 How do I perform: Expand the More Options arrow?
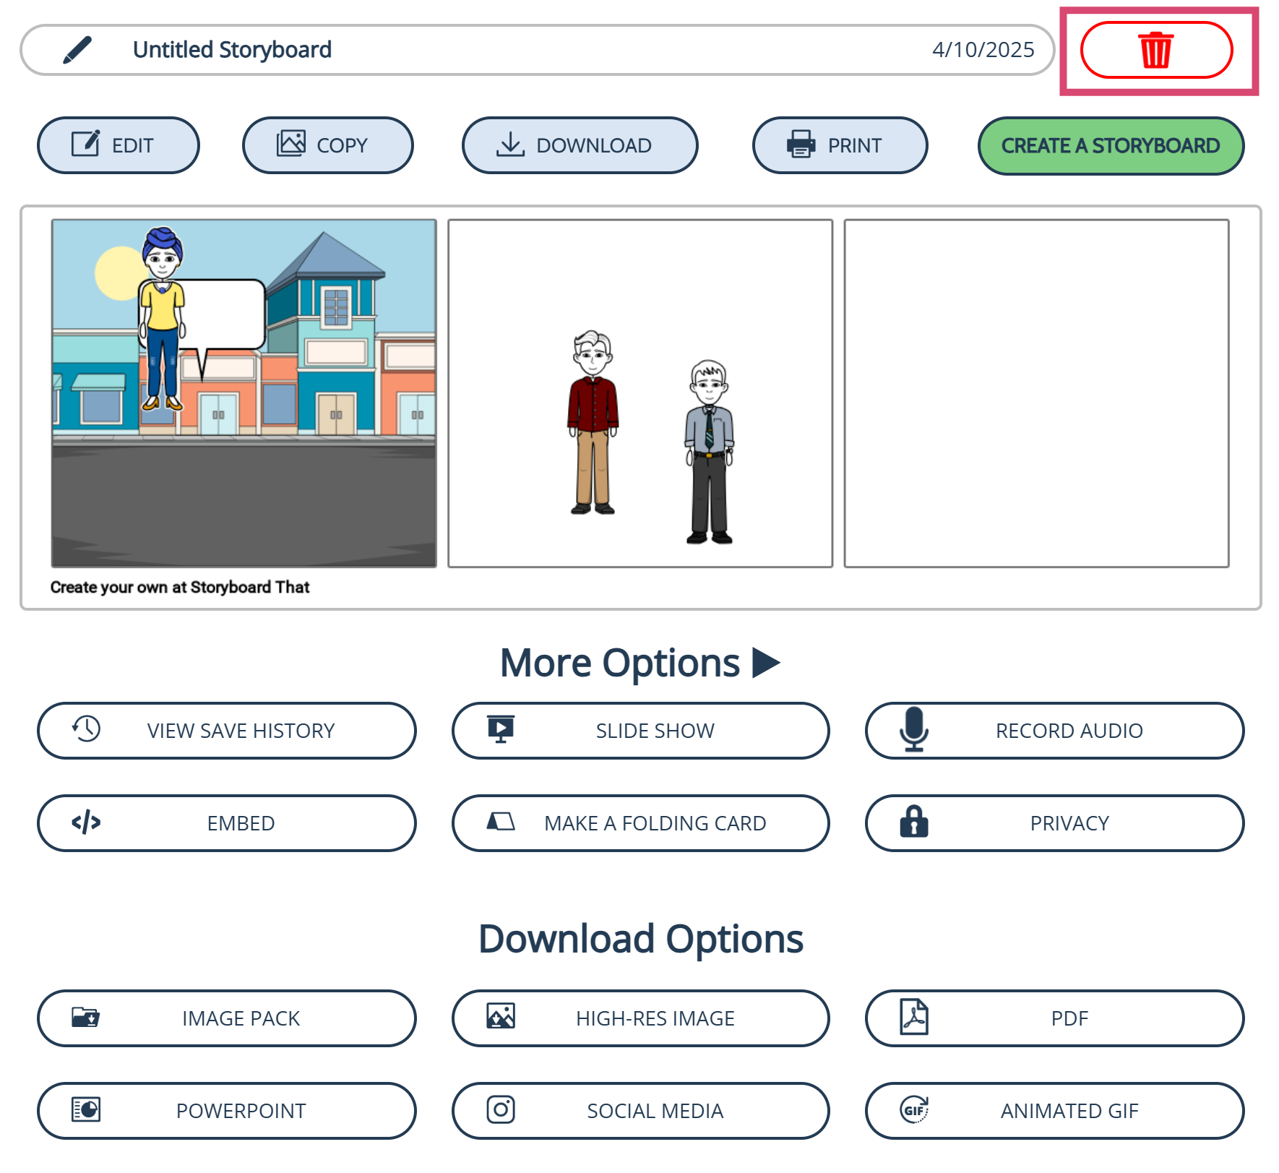(766, 662)
